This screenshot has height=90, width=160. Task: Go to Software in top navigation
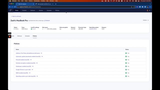point(33,10)
